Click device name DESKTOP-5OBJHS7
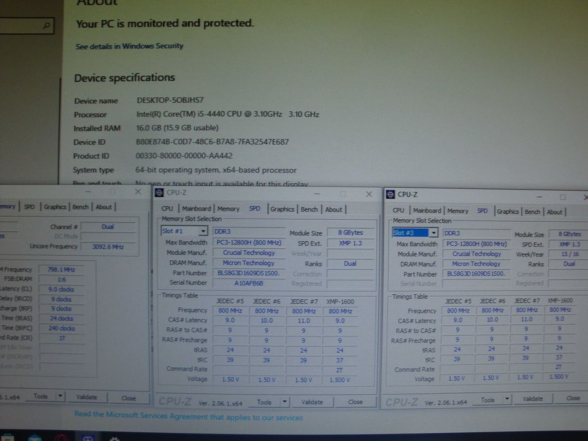 pyautogui.click(x=170, y=100)
